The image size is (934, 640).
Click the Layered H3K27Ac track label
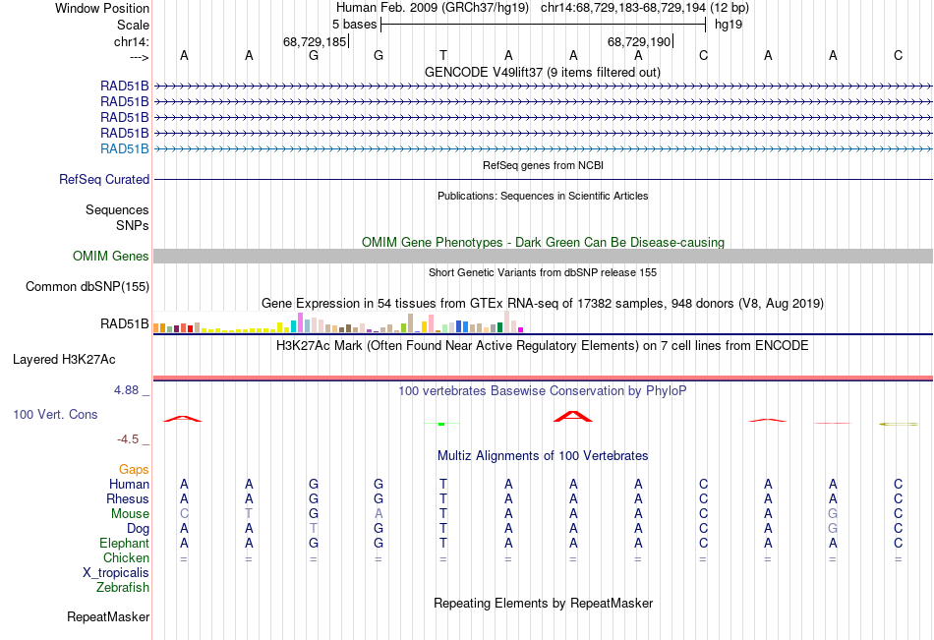pos(64,360)
